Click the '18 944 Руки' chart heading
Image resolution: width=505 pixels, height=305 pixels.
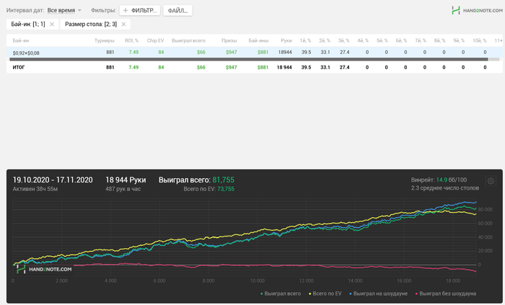point(126,180)
